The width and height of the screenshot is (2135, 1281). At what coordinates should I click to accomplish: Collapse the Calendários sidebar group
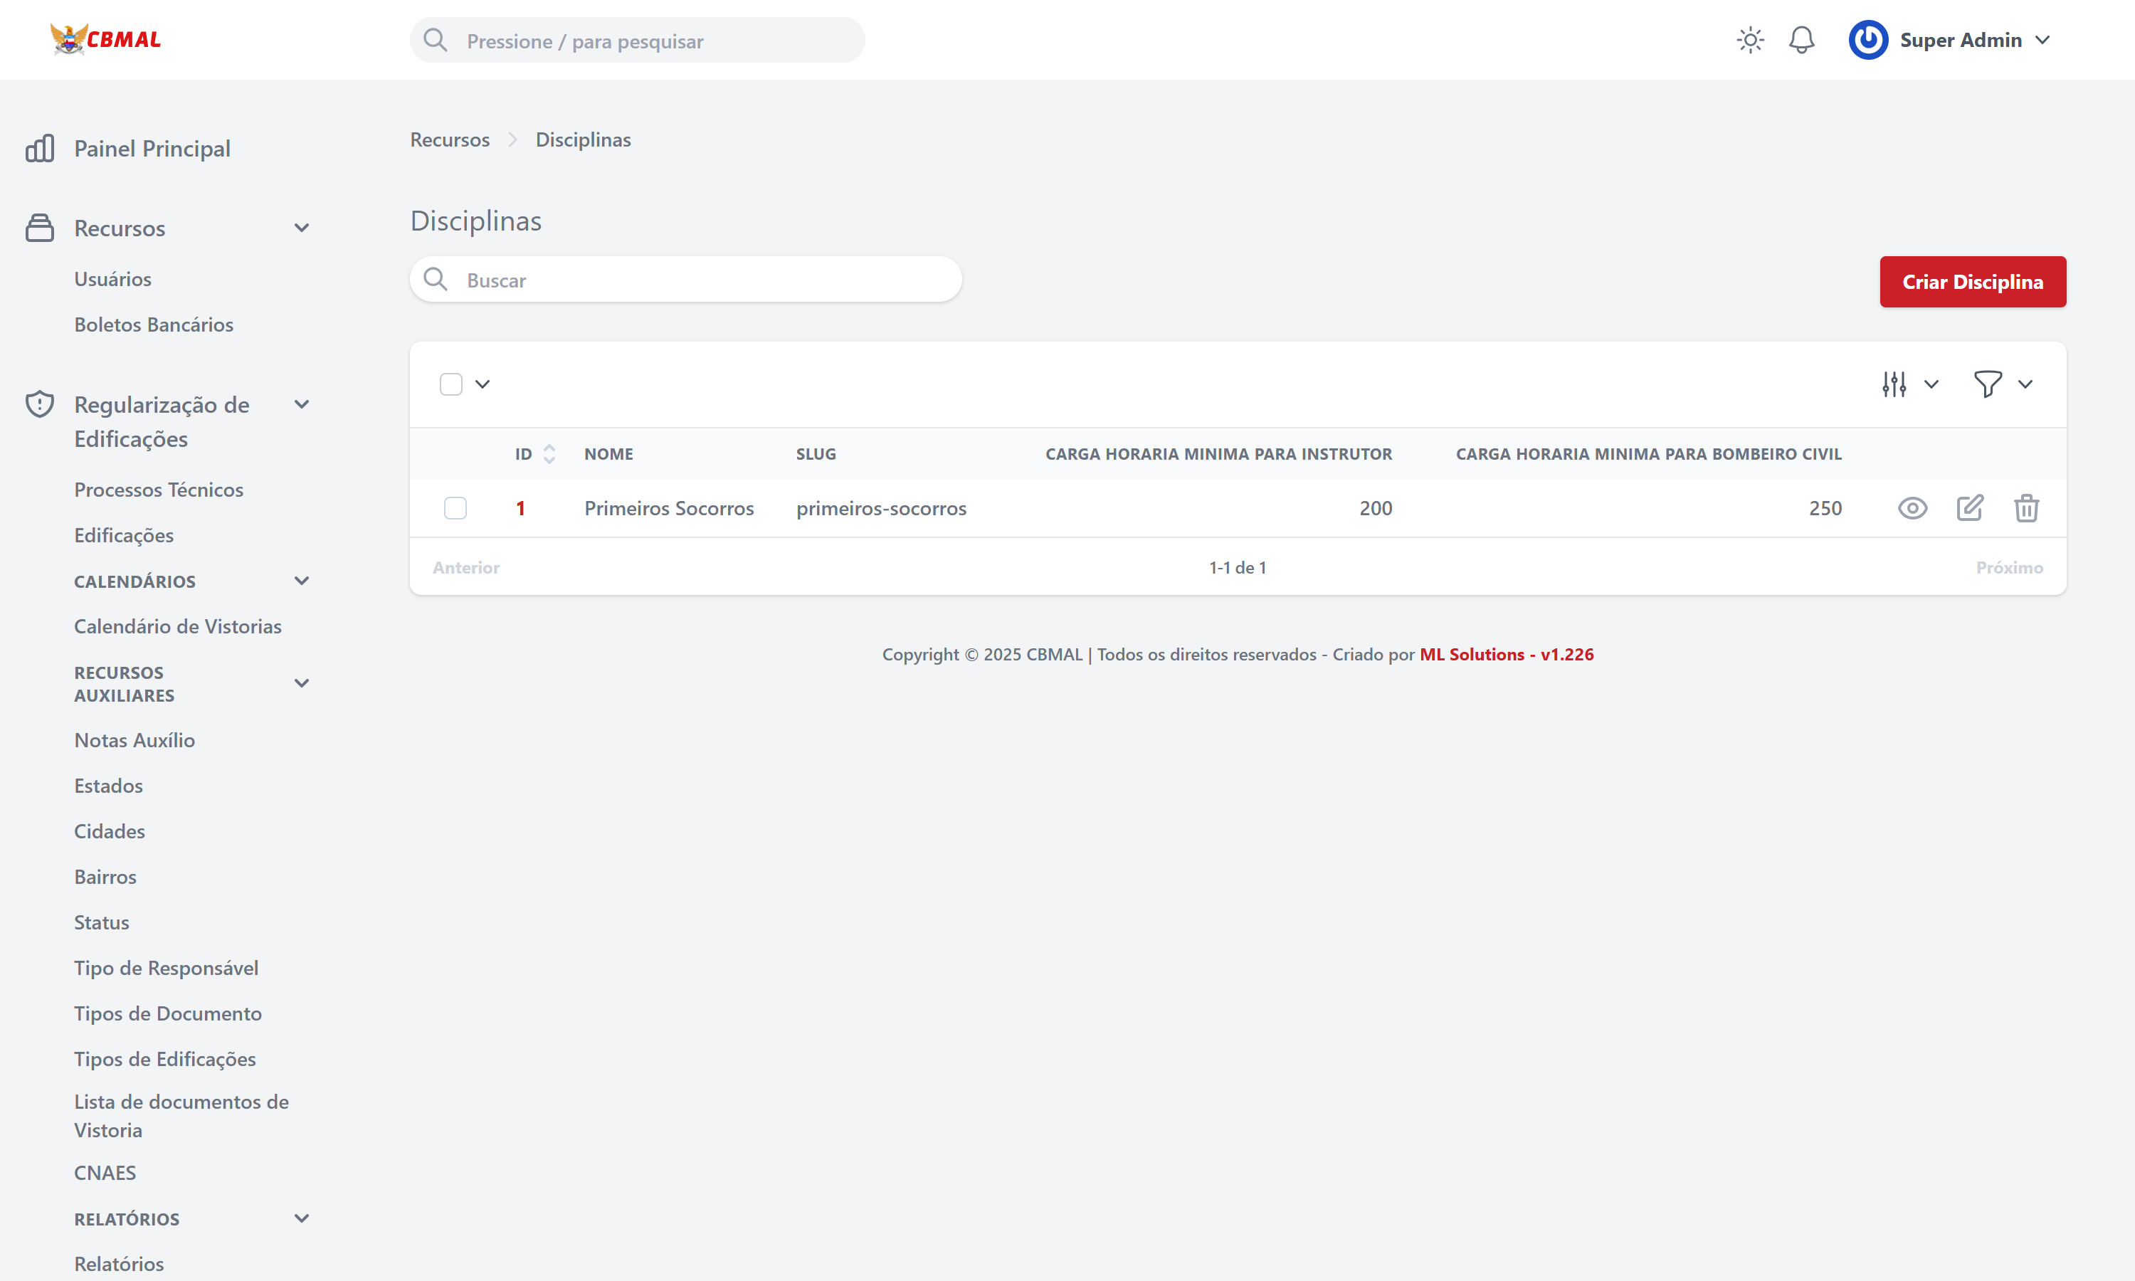click(x=301, y=581)
